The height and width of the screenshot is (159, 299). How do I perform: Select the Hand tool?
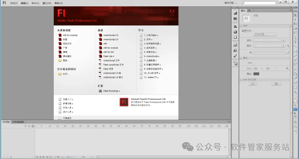295,88
